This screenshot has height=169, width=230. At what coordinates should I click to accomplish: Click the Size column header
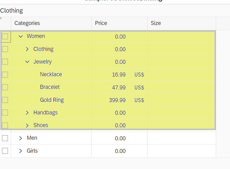coord(156,23)
